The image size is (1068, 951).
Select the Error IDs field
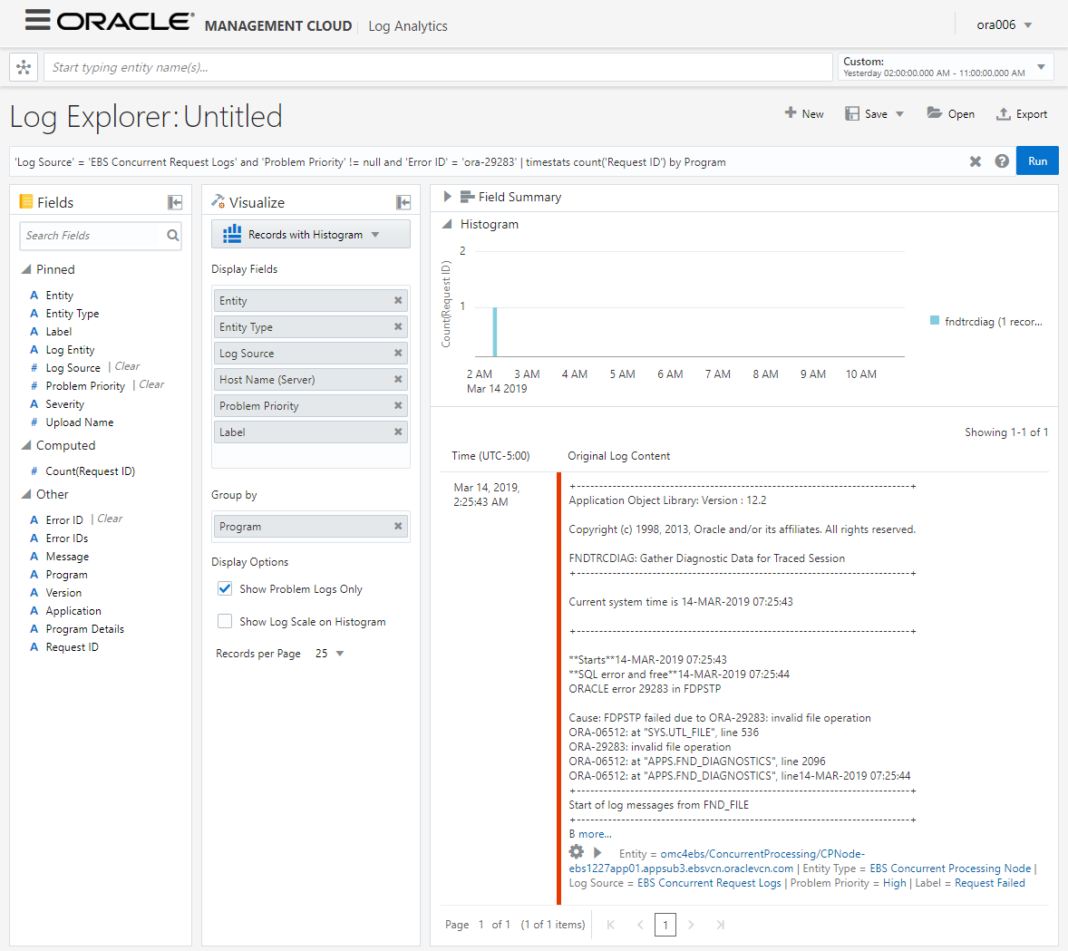click(x=67, y=539)
